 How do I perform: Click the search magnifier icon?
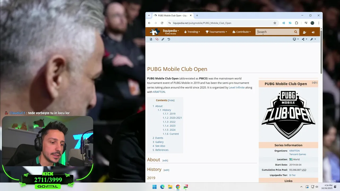(x=296, y=32)
